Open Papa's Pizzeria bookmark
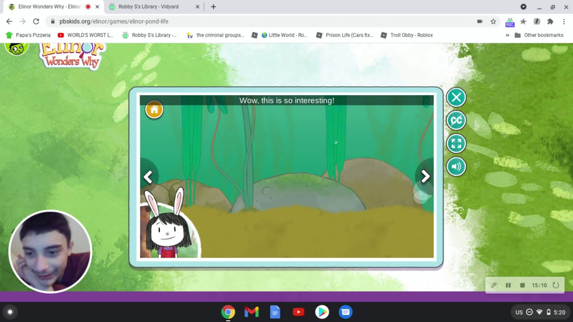 click(x=28, y=35)
